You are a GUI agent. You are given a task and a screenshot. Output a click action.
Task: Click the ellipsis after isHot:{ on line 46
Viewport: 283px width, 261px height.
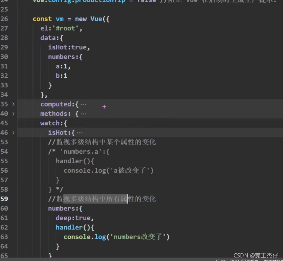(x=80, y=133)
